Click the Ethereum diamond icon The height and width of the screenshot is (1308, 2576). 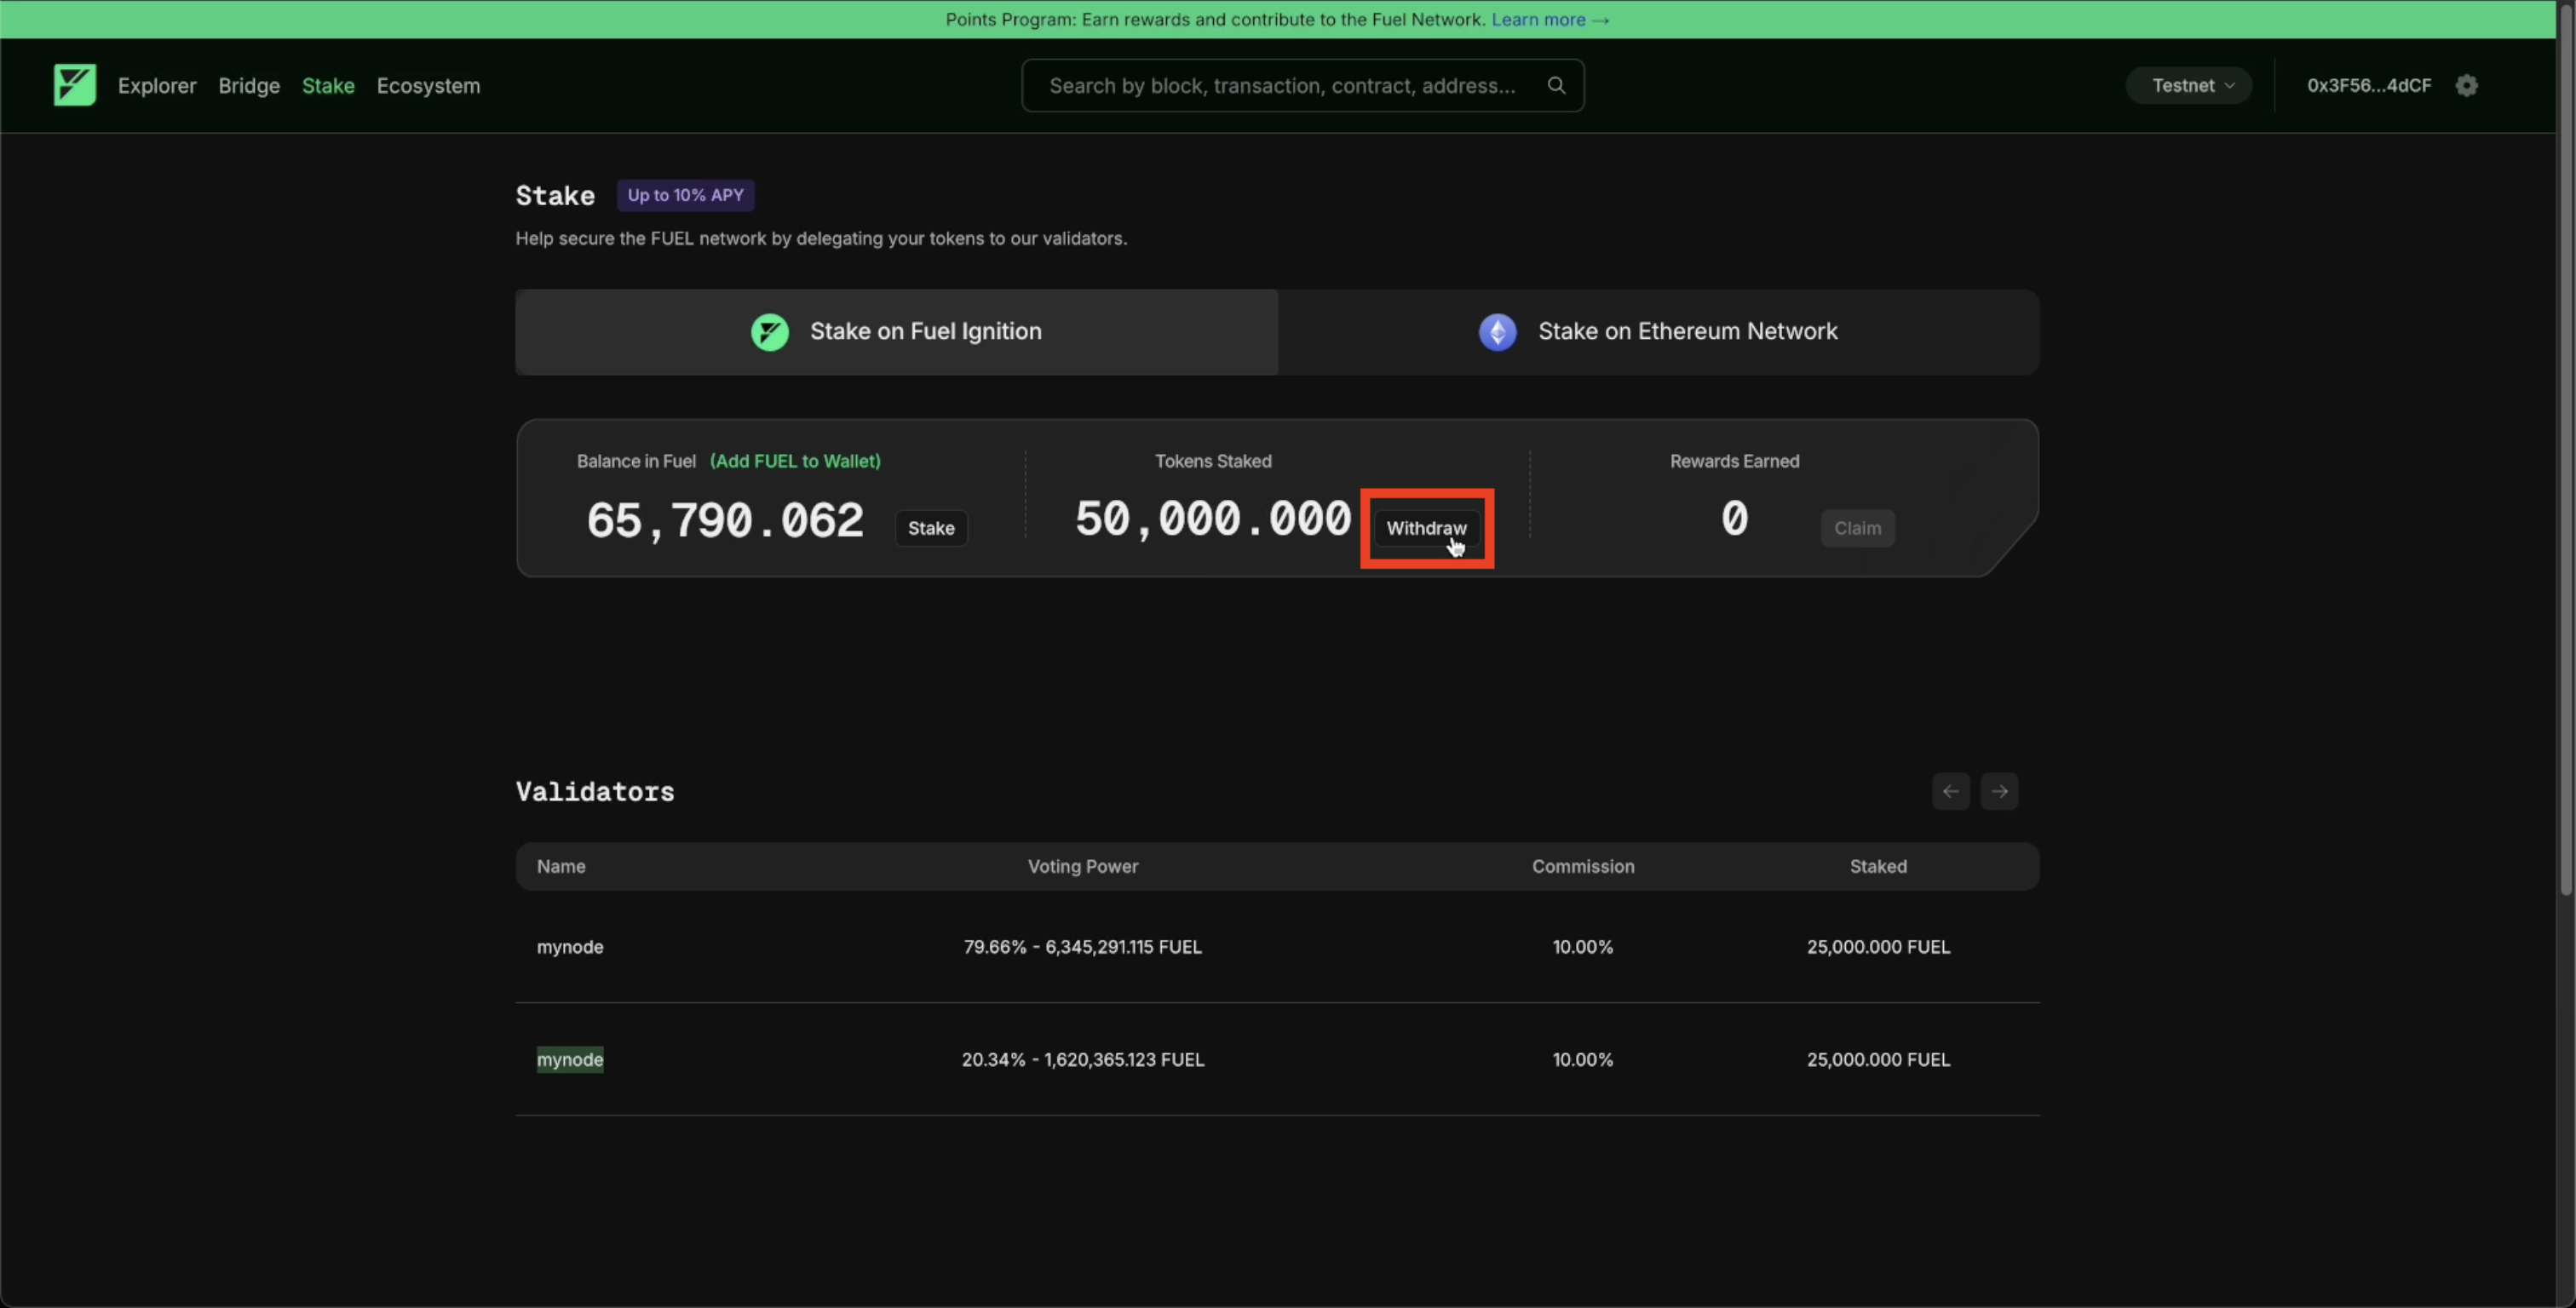pos(1497,332)
